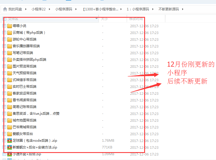Image resolution: width=216 pixels, height=160 pixels.
Task: Expand the arrow after 【1300+套小程序整合 breadcrumb
Action: (121, 9)
